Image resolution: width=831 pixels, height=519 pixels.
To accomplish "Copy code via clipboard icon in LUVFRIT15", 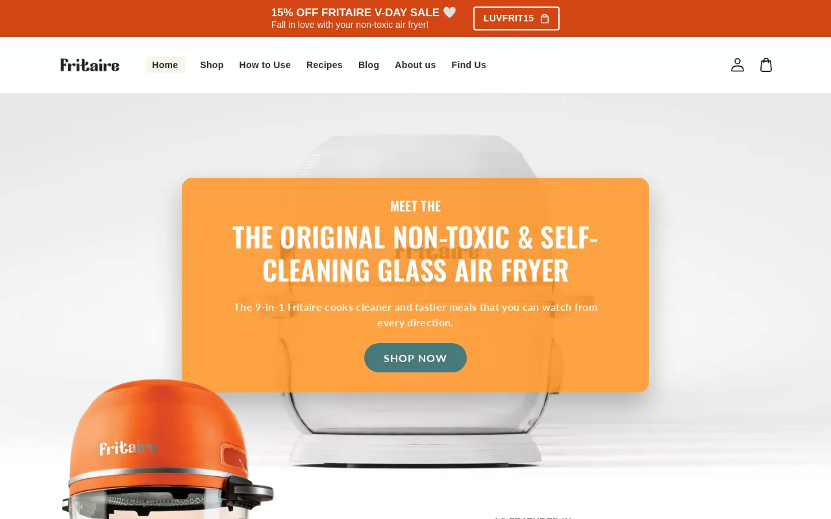I will (545, 19).
